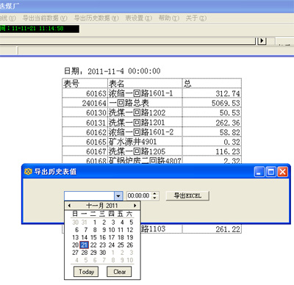Select the 洗煤一回路1201 cell

[x=145, y=123]
